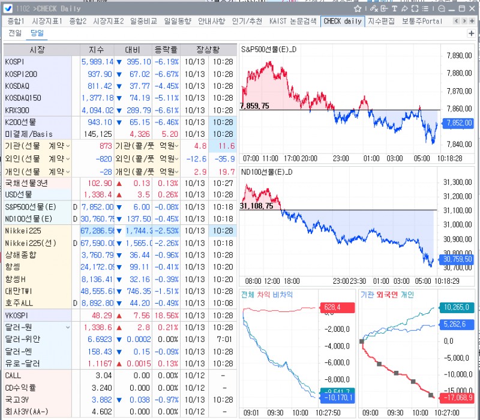Select the 대만TWI row

tap(120, 291)
